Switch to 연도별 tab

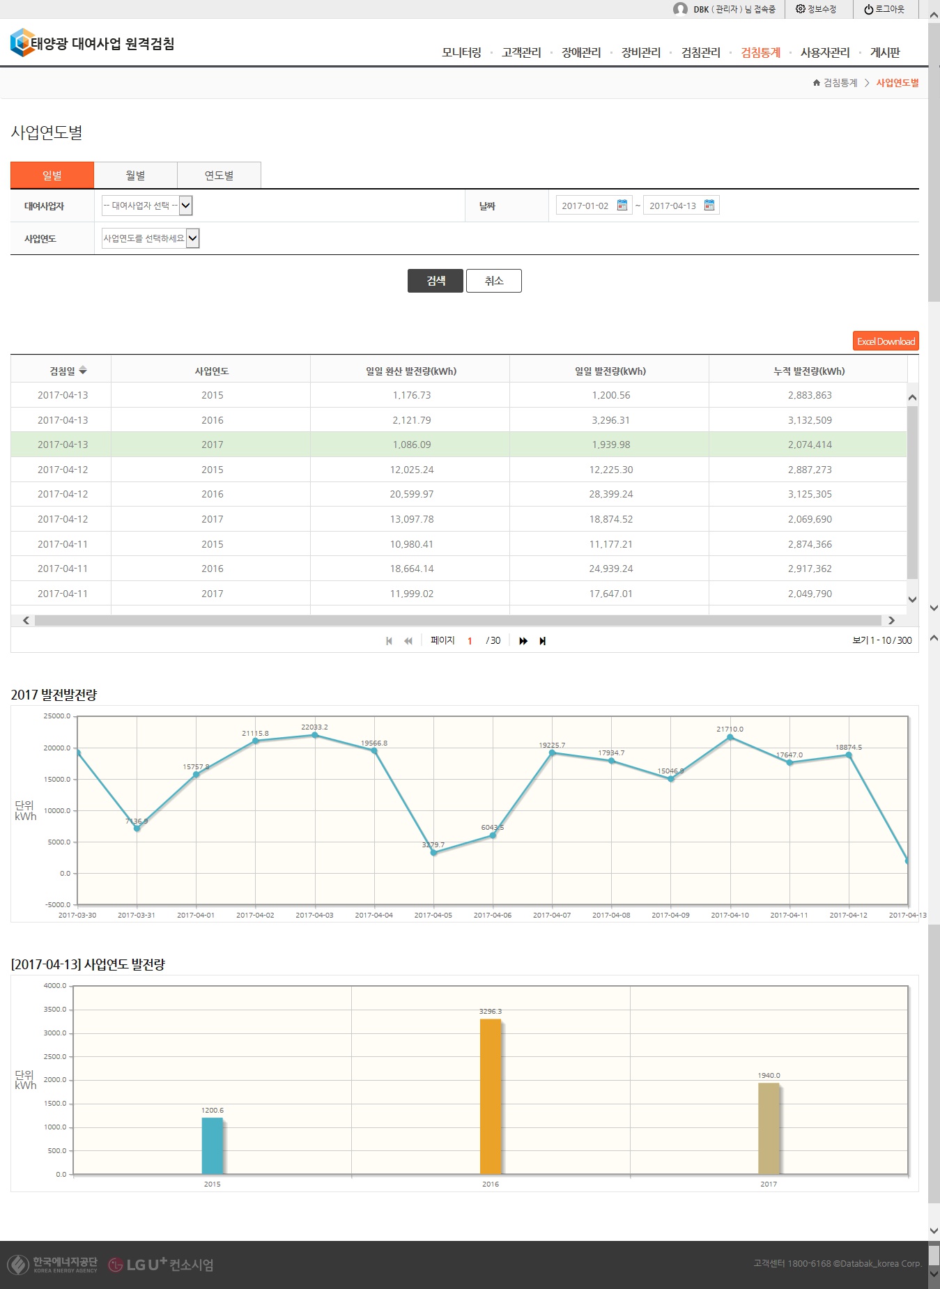[x=219, y=176]
